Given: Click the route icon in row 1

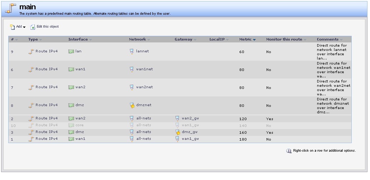Looking at the screenshot, I should tap(31, 139).
